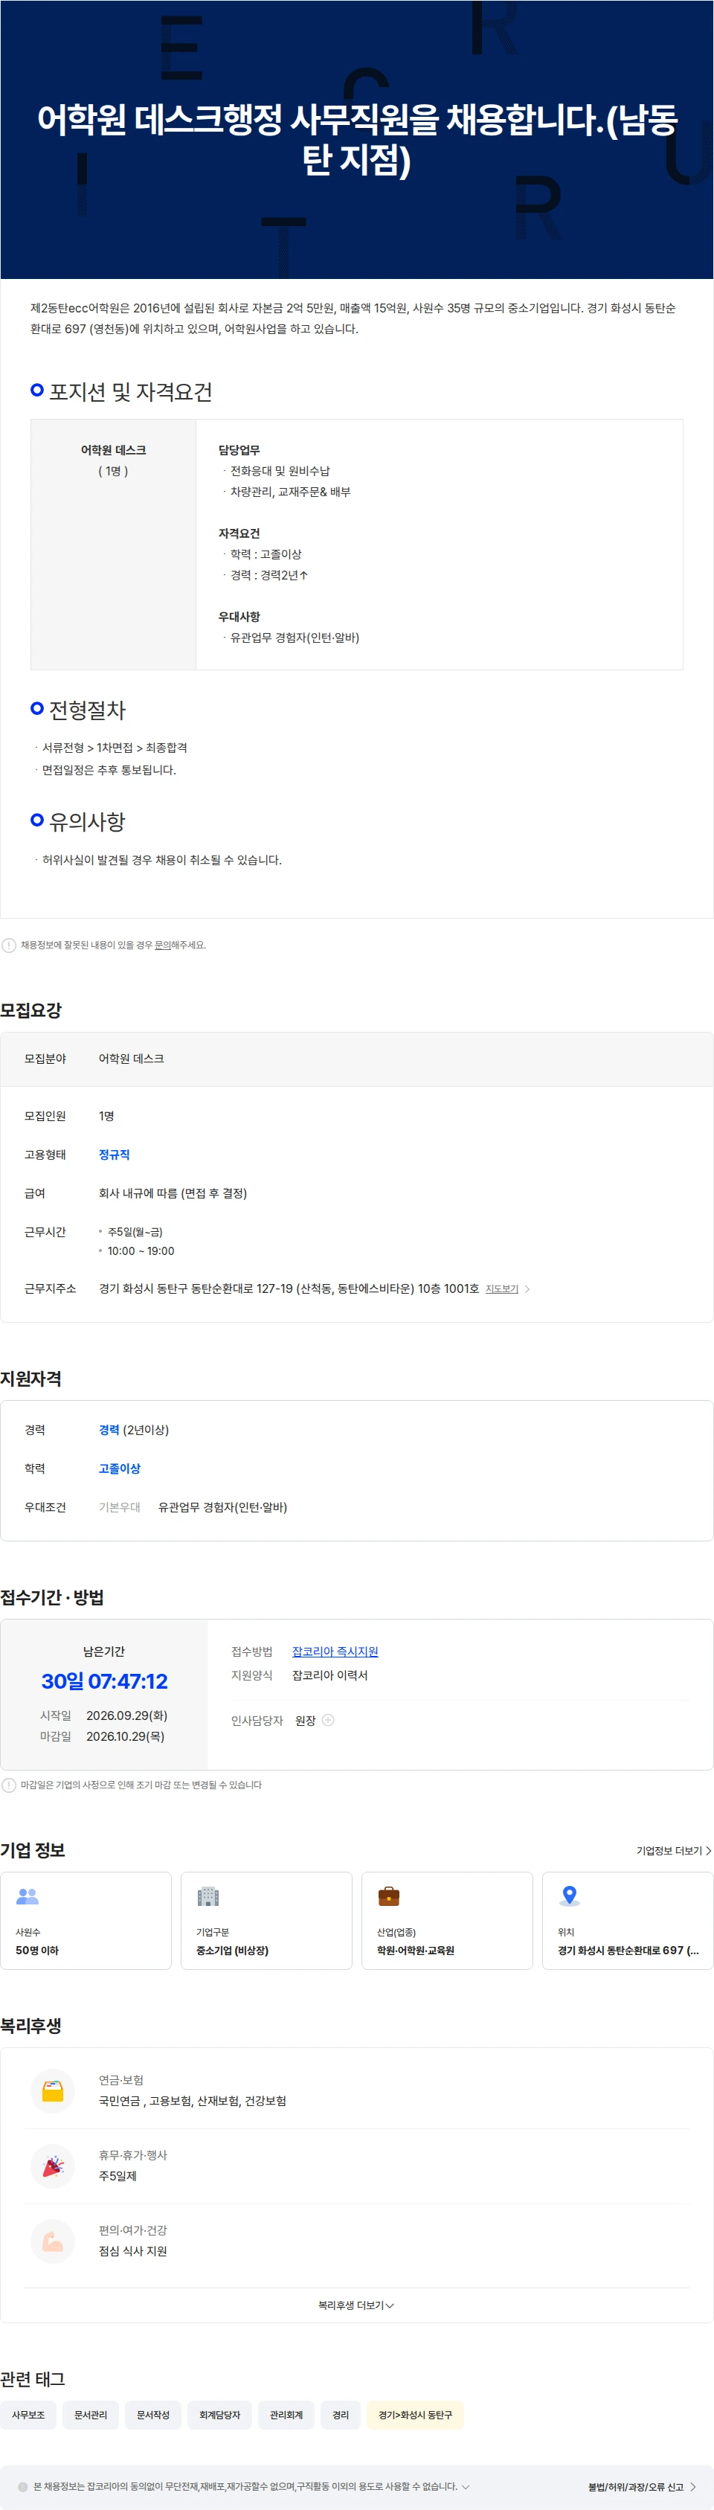Click the employee count people icon
The width and height of the screenshot is (714, 2510).
click(28, 1896)
